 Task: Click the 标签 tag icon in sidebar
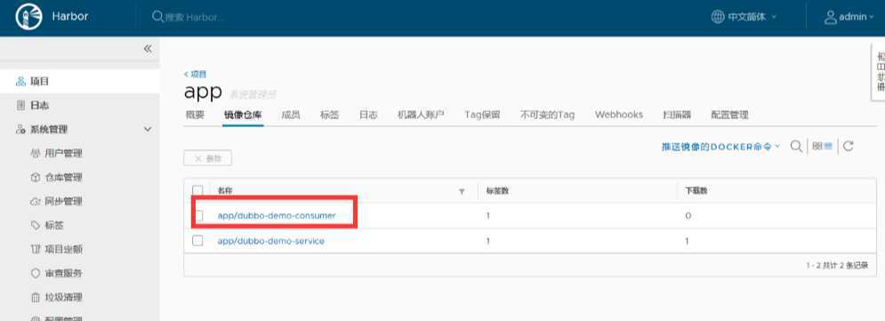[35, 225]
